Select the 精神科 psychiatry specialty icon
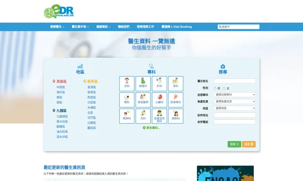303x181 pixels. point(127,116)
